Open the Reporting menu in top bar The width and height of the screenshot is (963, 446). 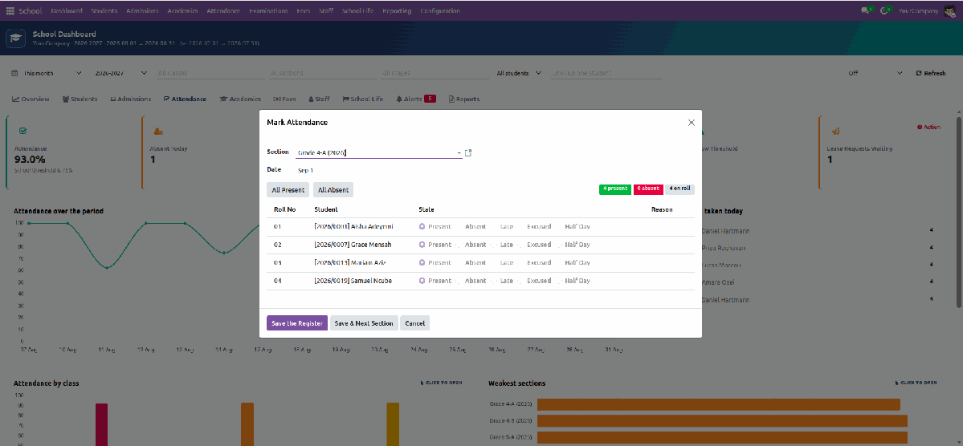[397, 11]
